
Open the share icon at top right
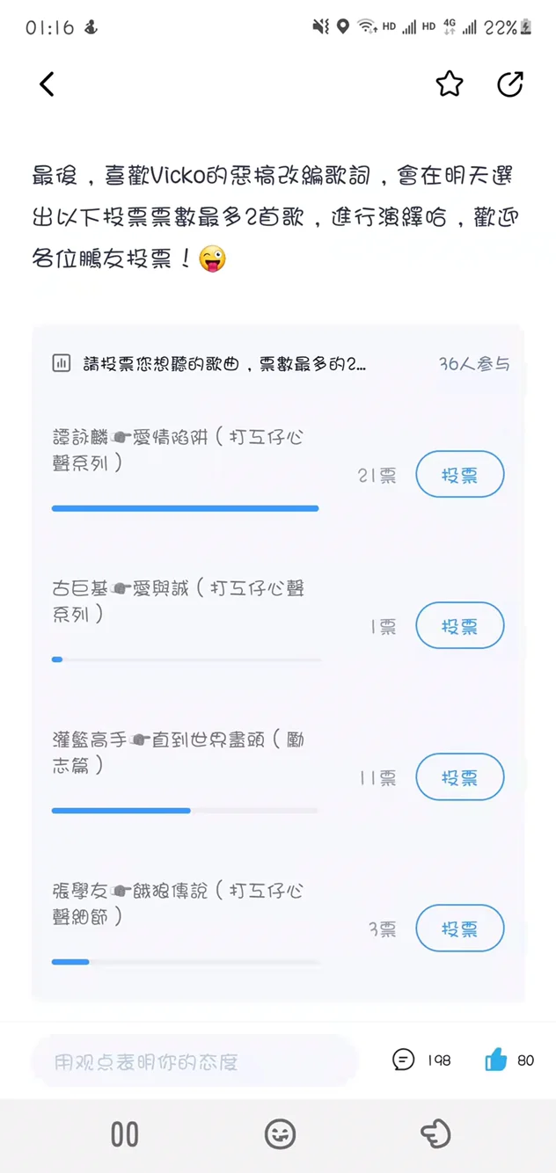(510, 84)
